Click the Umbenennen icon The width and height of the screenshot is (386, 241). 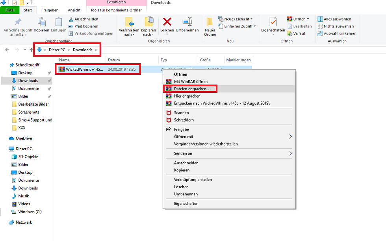[187, 22]
